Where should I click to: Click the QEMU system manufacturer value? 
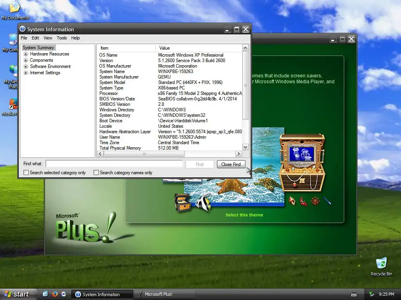(x=164, y=77)
